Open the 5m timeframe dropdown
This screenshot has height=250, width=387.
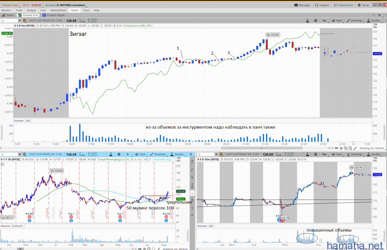[x=325, y=21]
